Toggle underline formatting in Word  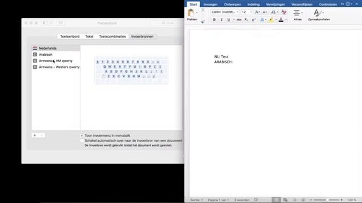click(229, 20)
